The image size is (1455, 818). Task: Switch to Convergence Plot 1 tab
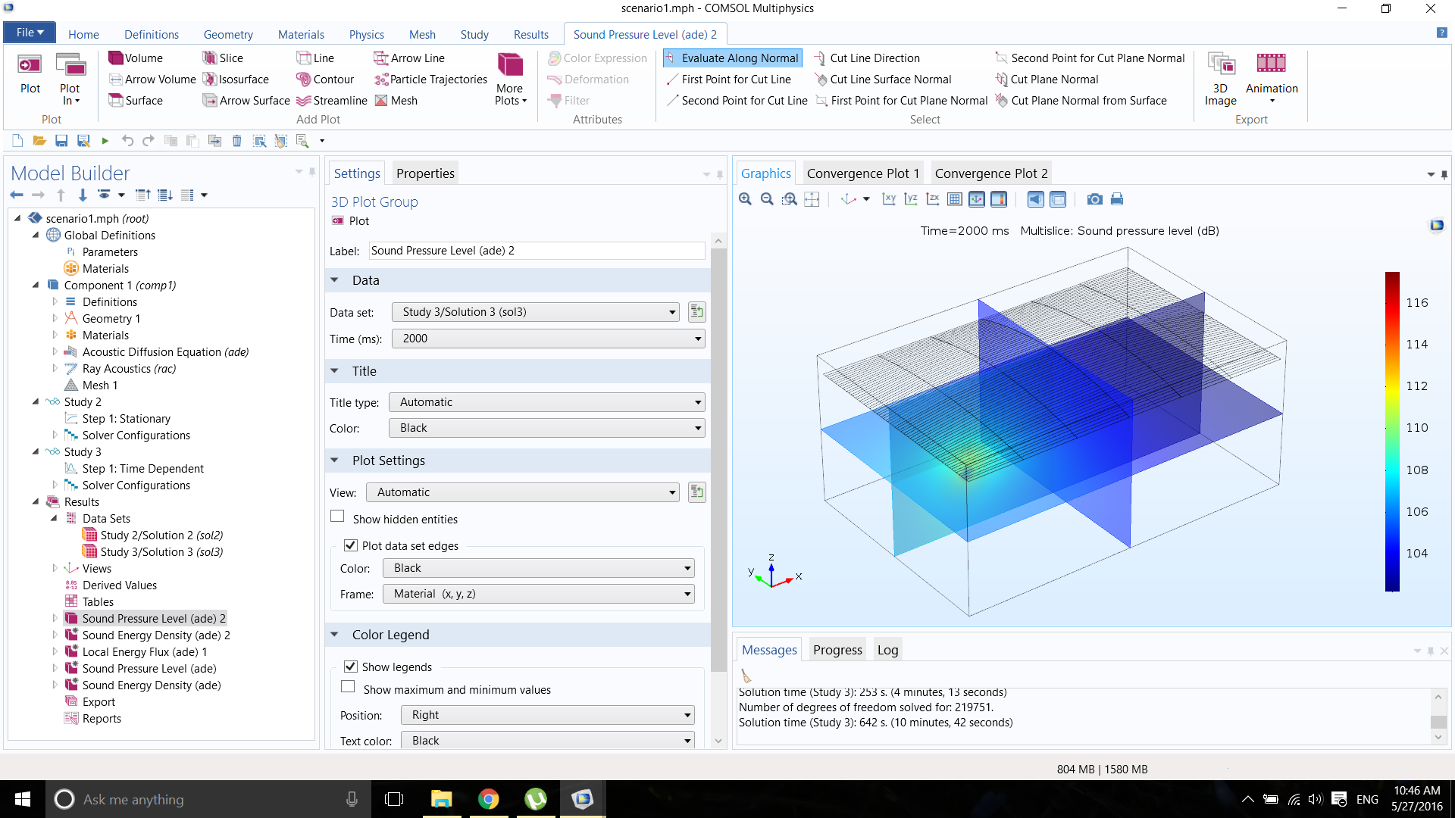point(862,173)
